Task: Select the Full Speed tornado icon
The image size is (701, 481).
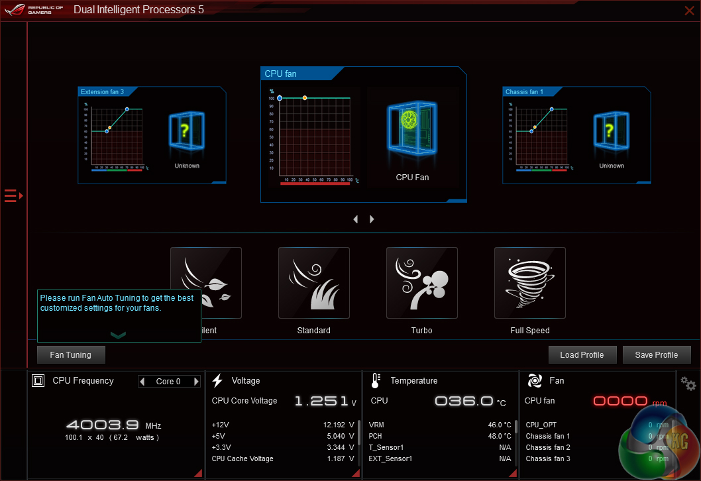Action: (530, 283)
